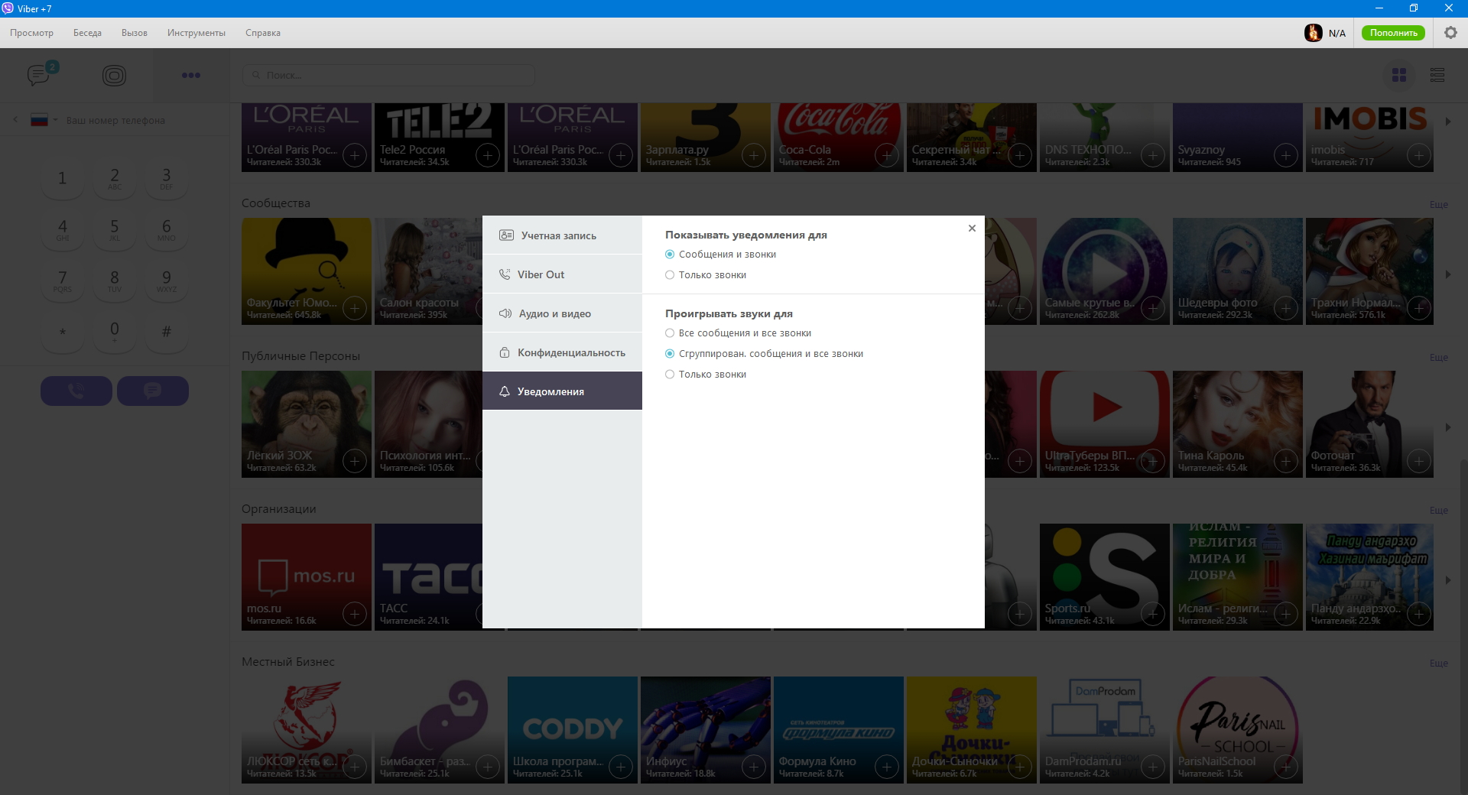
Task: Open Аудио и видео settings tab
Action: coord(562,313)
